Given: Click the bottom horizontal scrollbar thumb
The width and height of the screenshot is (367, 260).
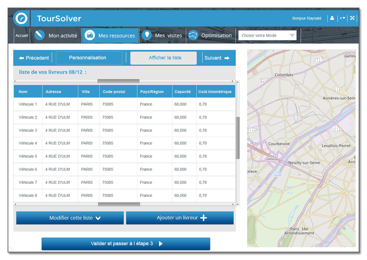Looking at the screenshot, I should (119, 204).
